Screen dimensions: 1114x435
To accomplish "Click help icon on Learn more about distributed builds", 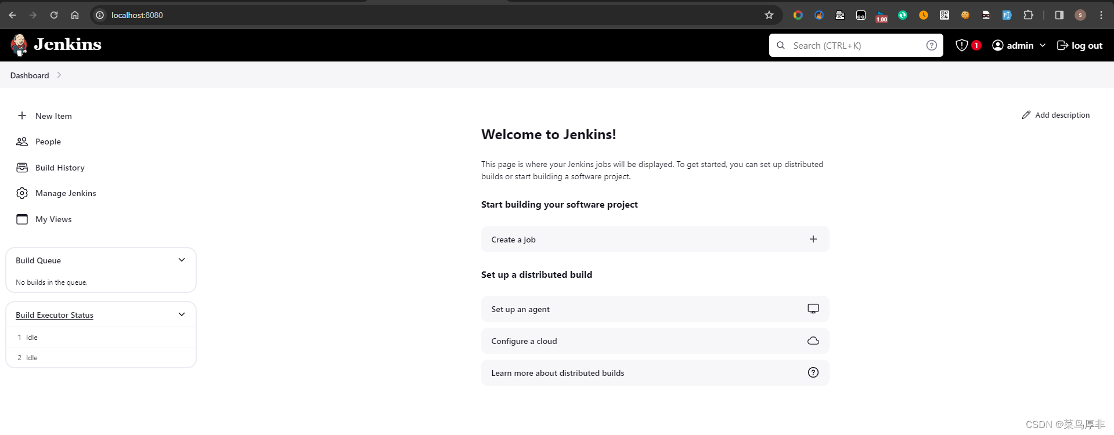I will (813, 372).
